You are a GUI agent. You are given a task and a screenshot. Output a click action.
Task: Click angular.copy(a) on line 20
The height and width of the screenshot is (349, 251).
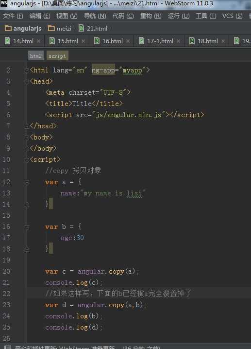pos(106,272)
